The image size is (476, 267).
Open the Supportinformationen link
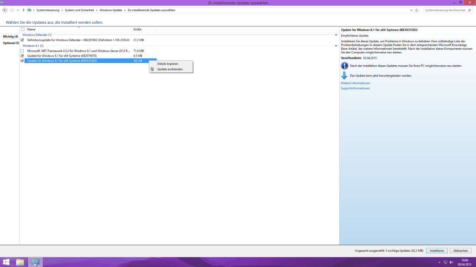(x=355, y=88)
